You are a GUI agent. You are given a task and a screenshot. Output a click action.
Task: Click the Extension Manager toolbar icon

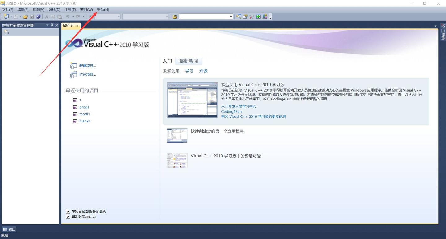click(x=265, y=16)
